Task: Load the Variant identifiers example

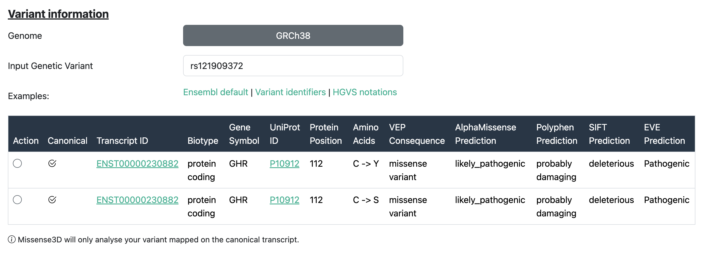Action: (x=290, y=92)
